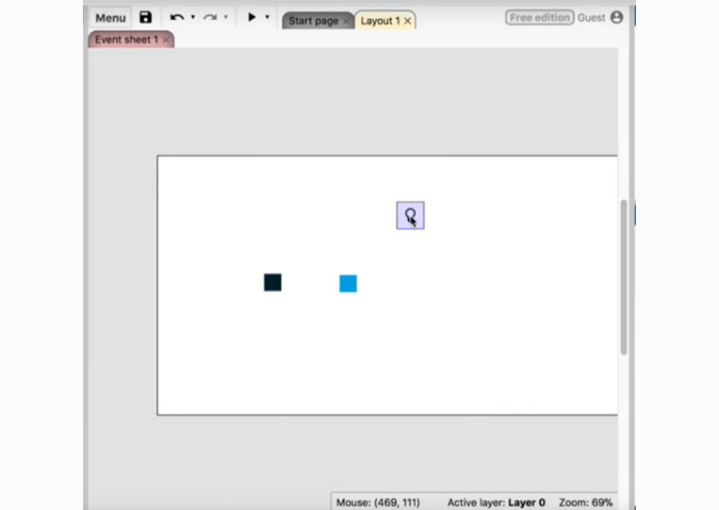719x510 pixels.
Task: Click the Preview play icon
Action: pos(252,17)
